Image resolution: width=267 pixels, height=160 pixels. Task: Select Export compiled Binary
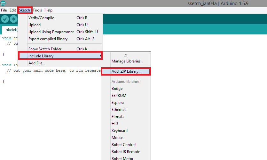pos(60,39)
